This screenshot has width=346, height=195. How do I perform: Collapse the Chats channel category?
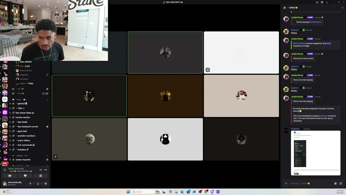(20, 100)
